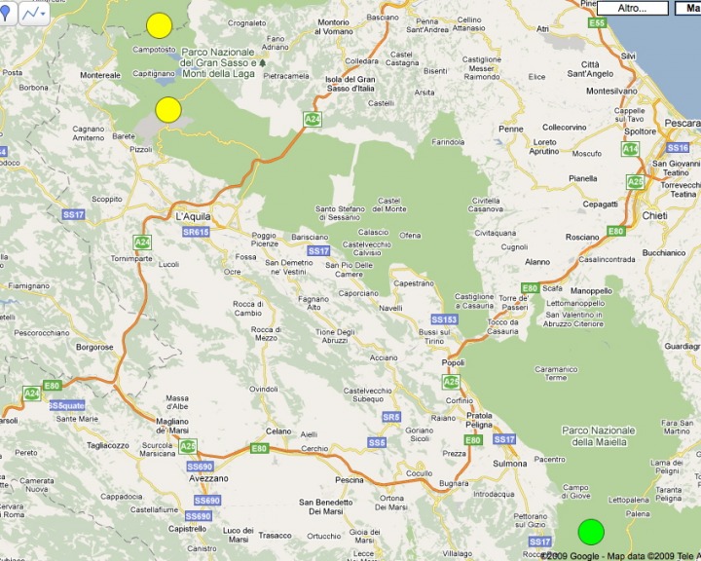The height and width of the screenshot is (561, 701).
Task: Click the A24 shield above Tornimparte
Action: click(142, 243)
